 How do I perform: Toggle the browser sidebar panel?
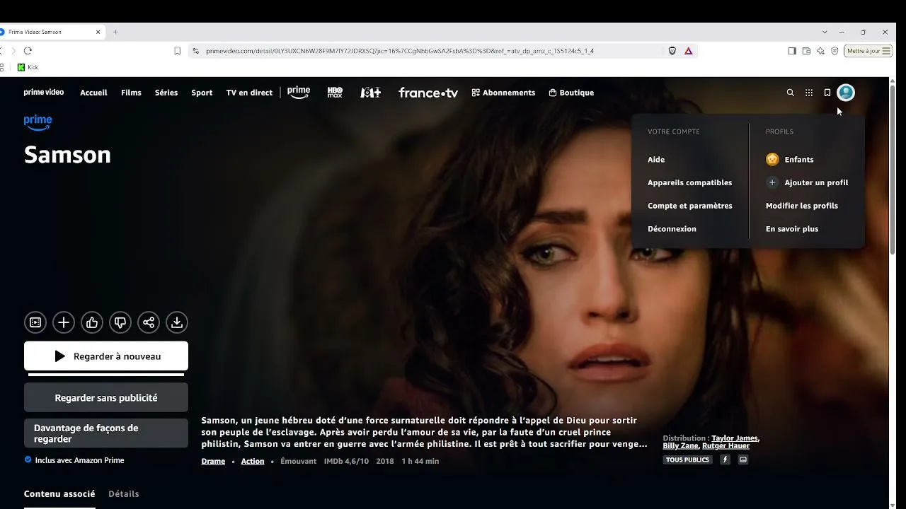pos(792,51)
